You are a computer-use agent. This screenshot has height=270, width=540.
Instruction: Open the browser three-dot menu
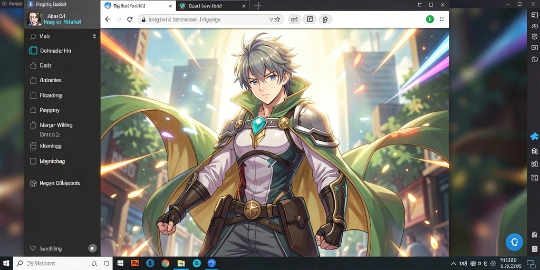pyautogui.click(x=442, y=20)
